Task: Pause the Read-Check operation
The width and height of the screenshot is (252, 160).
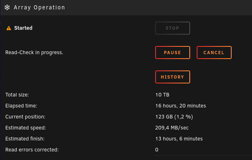Action: coord(173,53)
